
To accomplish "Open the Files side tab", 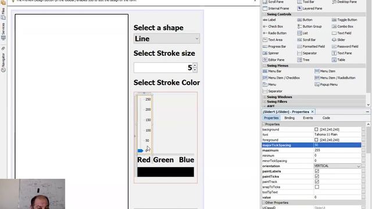I will click(x=3, y=15).
